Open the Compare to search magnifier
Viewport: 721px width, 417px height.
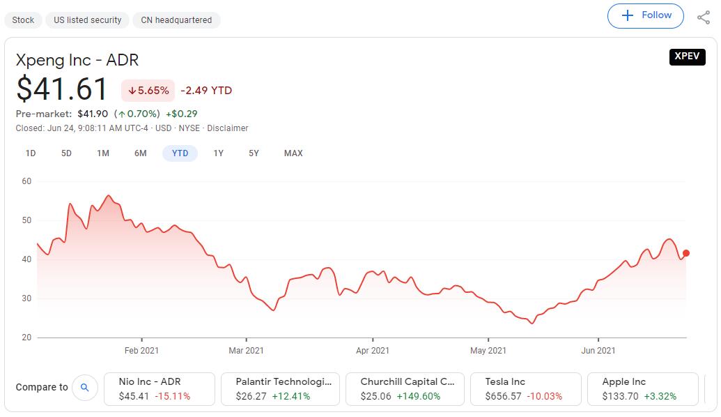pyautogui.click(x=84, y=388)
